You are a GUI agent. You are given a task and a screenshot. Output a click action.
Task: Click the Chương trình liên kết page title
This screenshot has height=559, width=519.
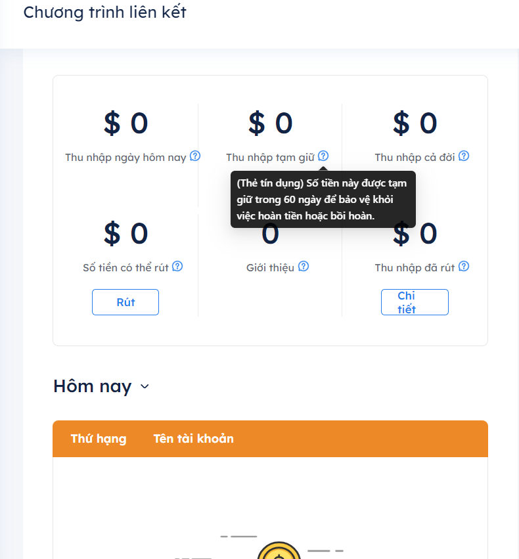(105, 12)
